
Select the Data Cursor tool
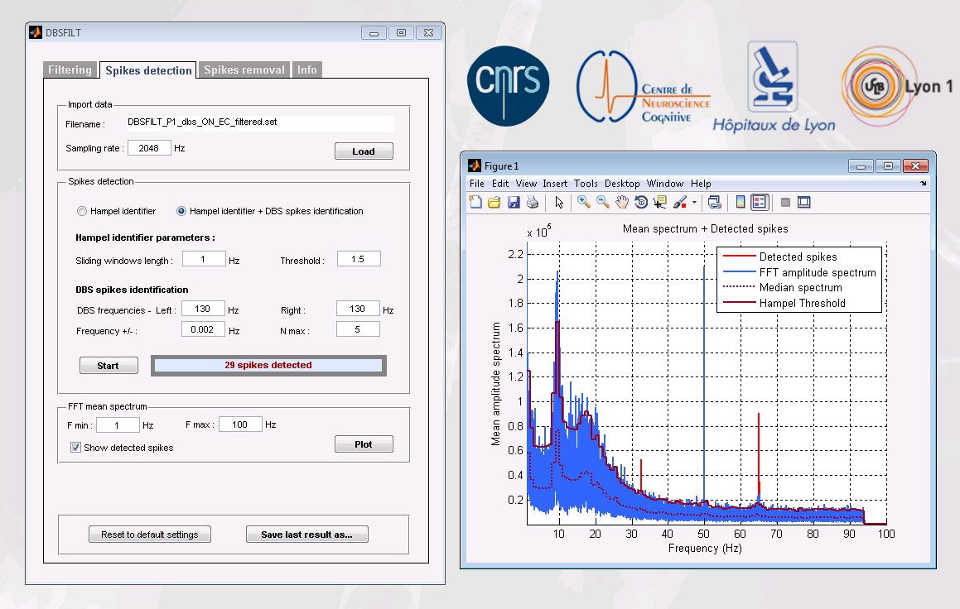660,202
